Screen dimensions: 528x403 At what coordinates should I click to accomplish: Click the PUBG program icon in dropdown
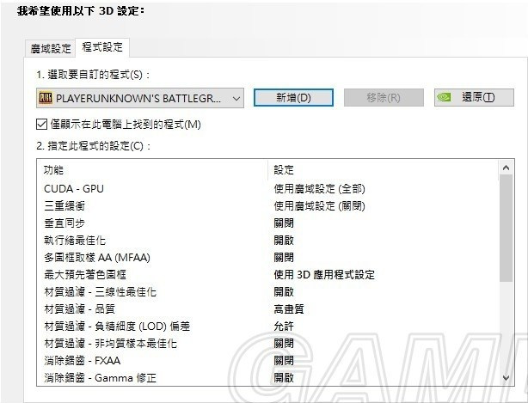[46, 98]
